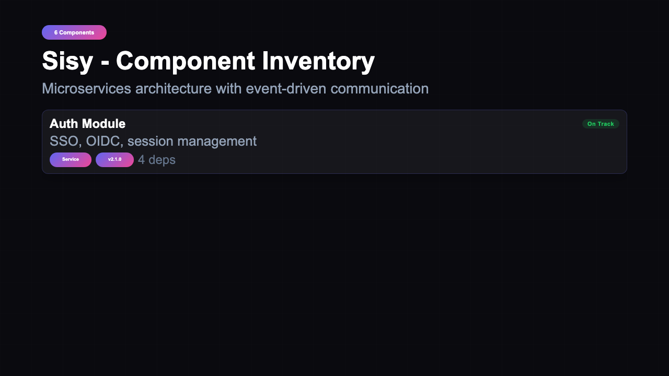Image resolution: width=669 pixels, height=376 pixels.
Task: Click the SSO, OIDC, session management description
Action: (x=154, y=141)
